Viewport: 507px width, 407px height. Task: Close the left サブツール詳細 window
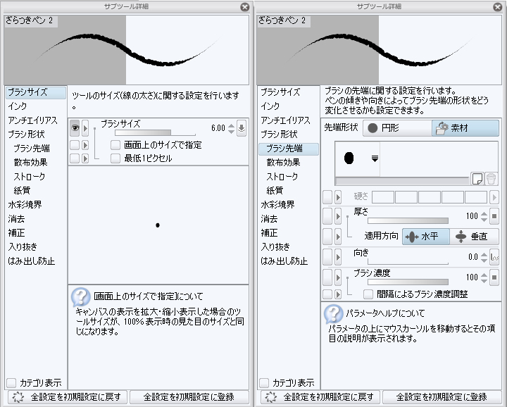click(245, 7)
